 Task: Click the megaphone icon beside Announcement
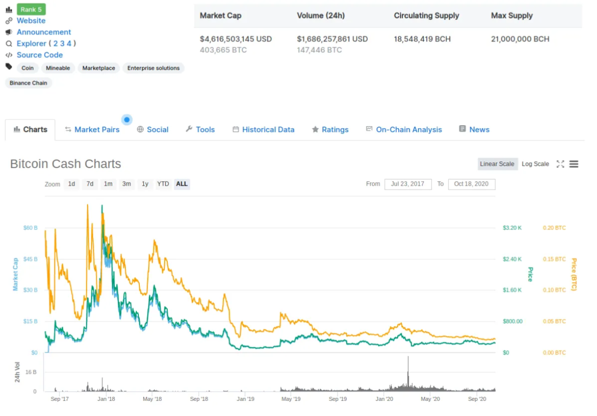click(9, 32)
